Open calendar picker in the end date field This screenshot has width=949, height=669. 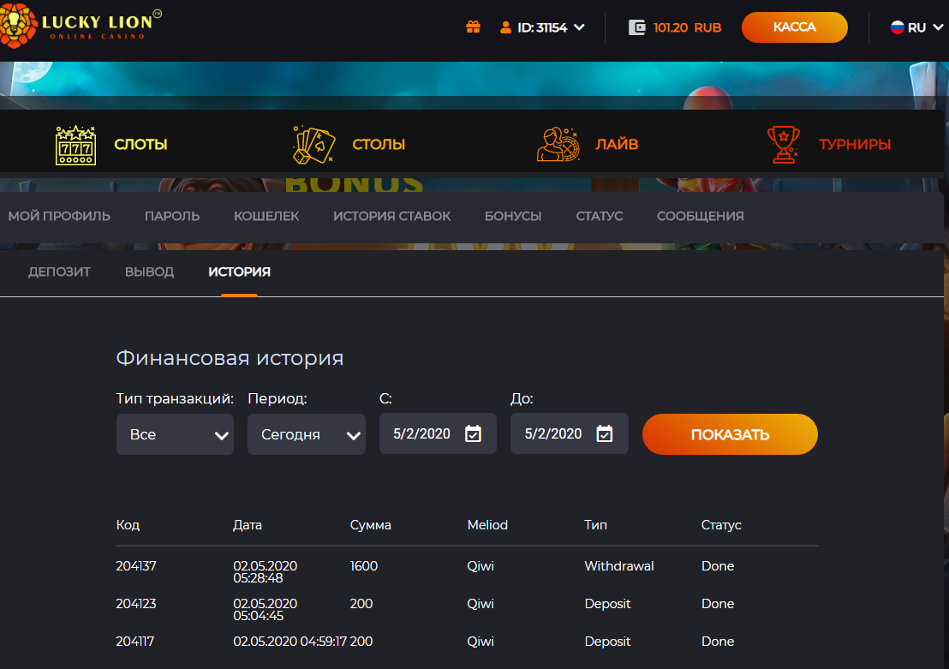(x=605, y=434)
